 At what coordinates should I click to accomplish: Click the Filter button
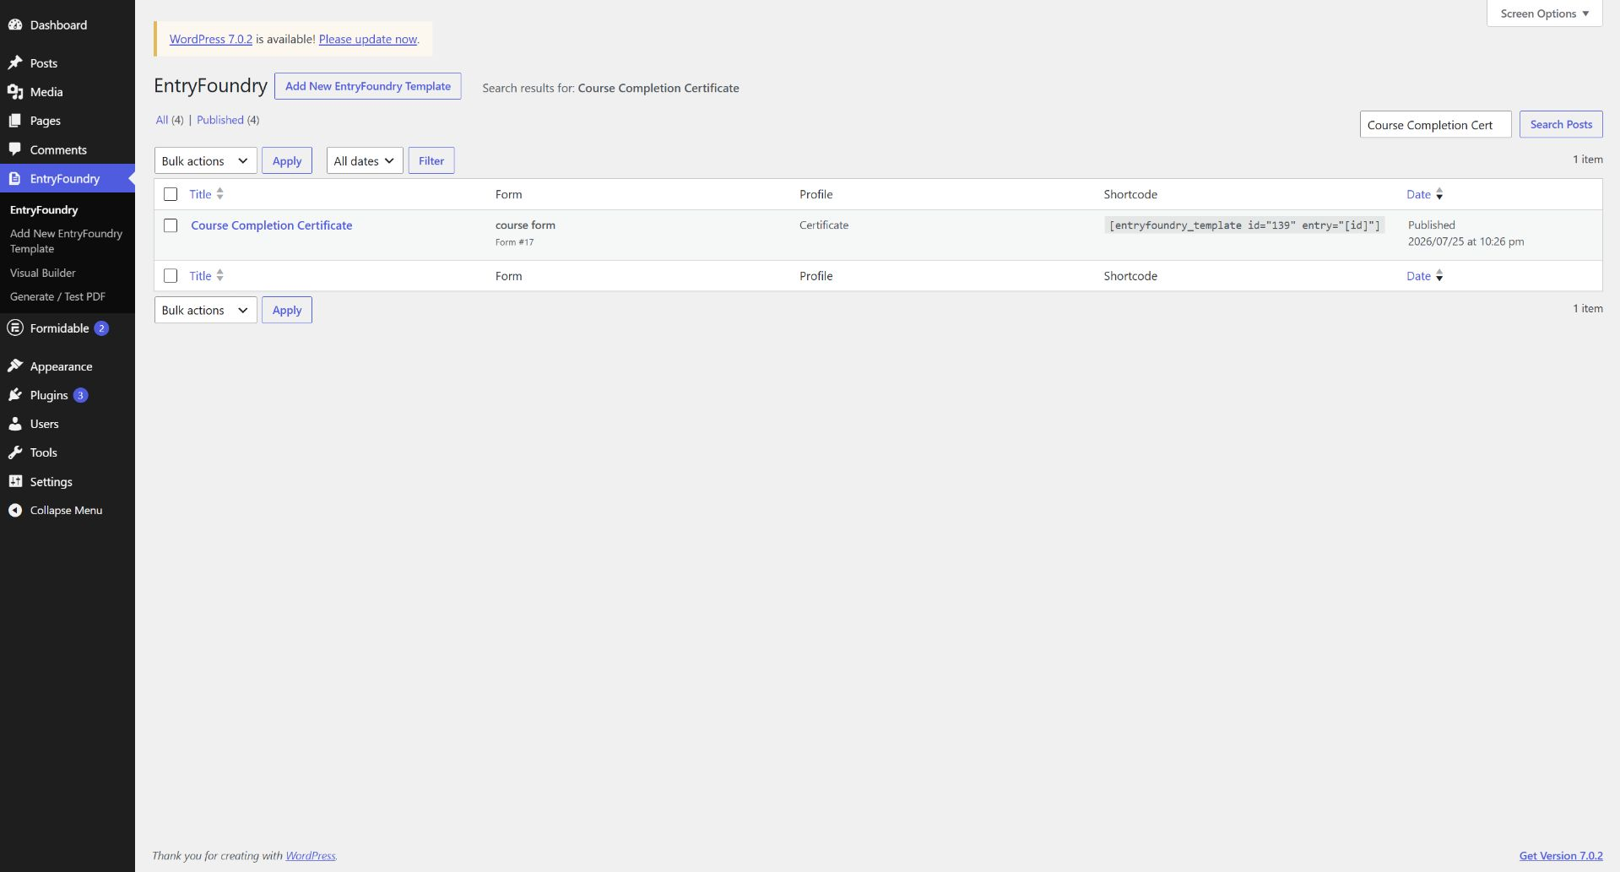point(431,160)
